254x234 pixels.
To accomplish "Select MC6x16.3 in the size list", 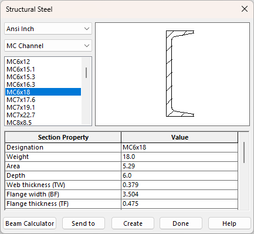I will coord(43,84).
